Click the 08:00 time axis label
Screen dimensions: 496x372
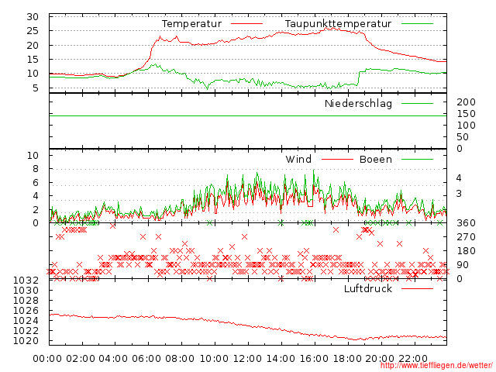tap(180, 359)
